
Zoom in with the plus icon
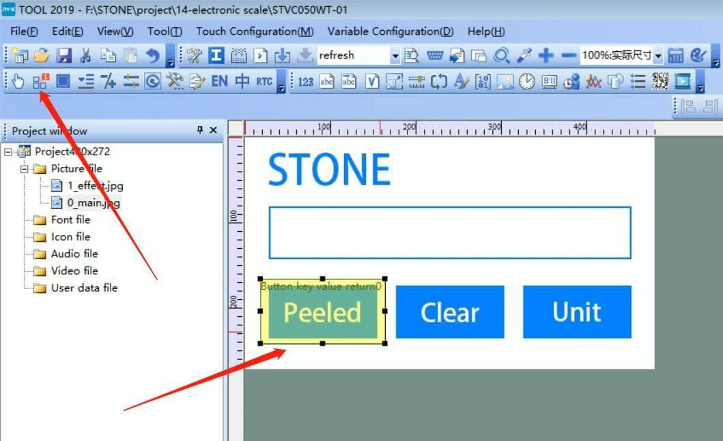click(546, 56)
